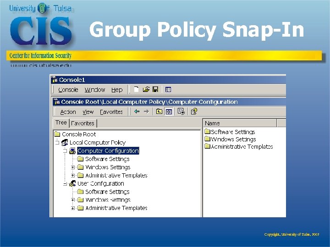This screenshot has height=247, width=330.
Task: Open the Window menu
Action: 95,90
